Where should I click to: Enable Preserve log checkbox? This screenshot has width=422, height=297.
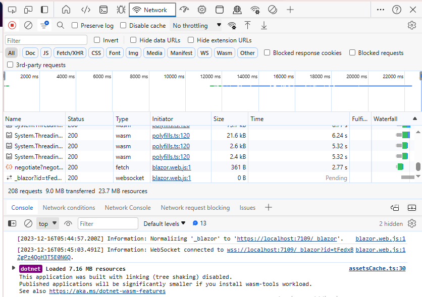pyautogui.click(x=75, y=25)
